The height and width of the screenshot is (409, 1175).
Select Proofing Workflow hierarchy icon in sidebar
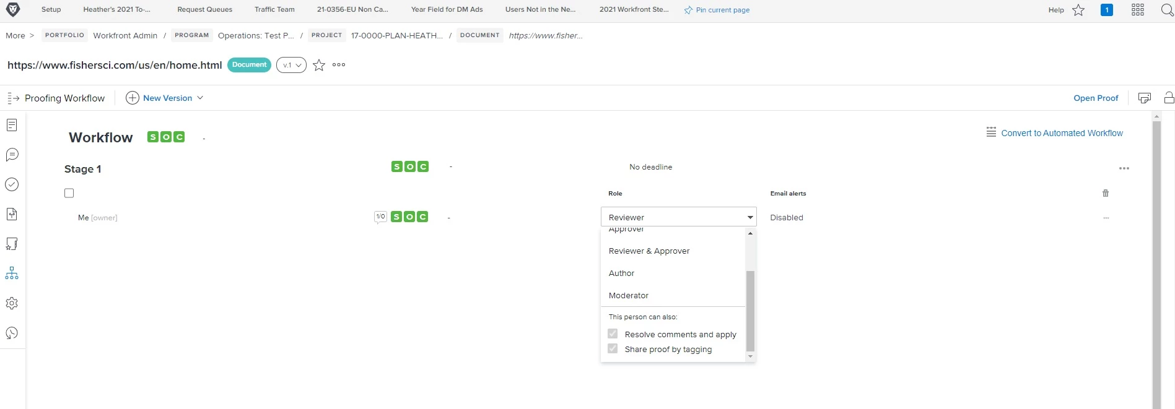coord(12,273)
